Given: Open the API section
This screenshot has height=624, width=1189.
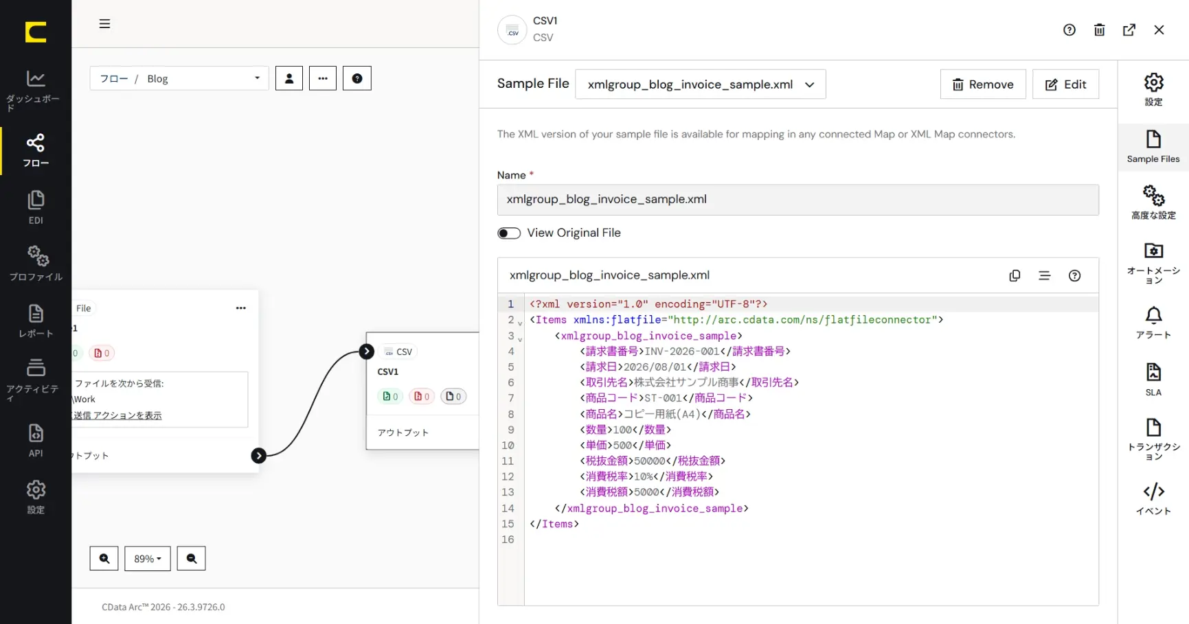Looking at the screenshot, I should (x=36, y=441).
